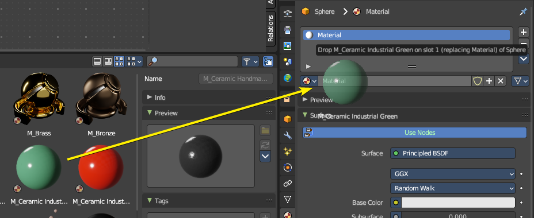Screen dimensions: 534x218
Task: Open the Random Walk subsurface method dropdown
Action: [453, 188]
